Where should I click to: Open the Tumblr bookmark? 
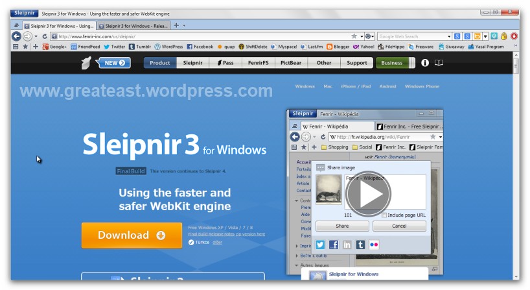point(140,47)
